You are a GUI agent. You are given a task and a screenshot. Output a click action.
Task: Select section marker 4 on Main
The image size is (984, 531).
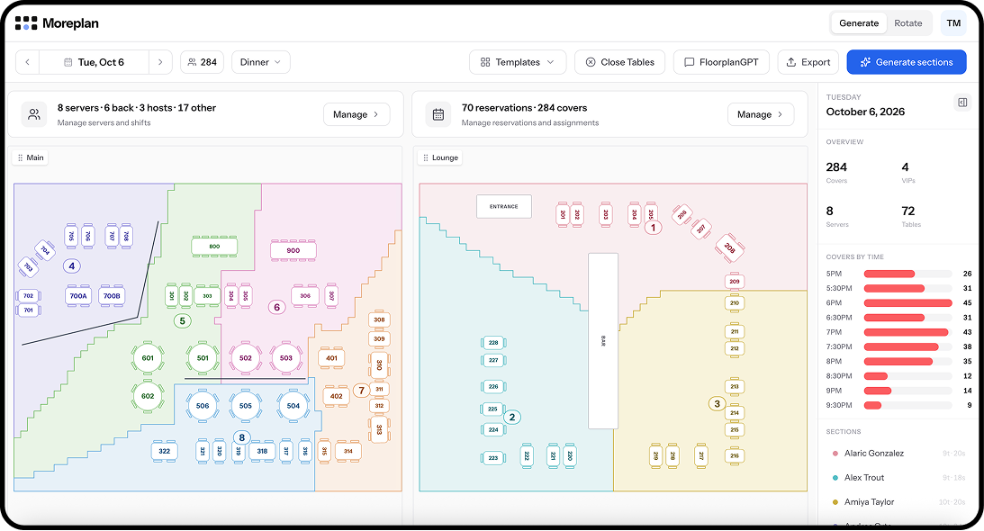pos(71,266)
